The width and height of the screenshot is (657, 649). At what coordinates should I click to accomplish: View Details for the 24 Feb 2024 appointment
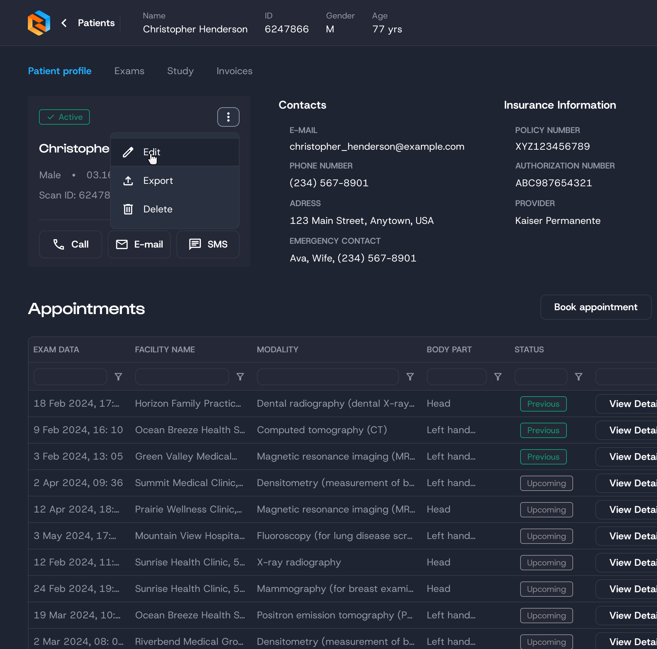click(x=626, y=589)
